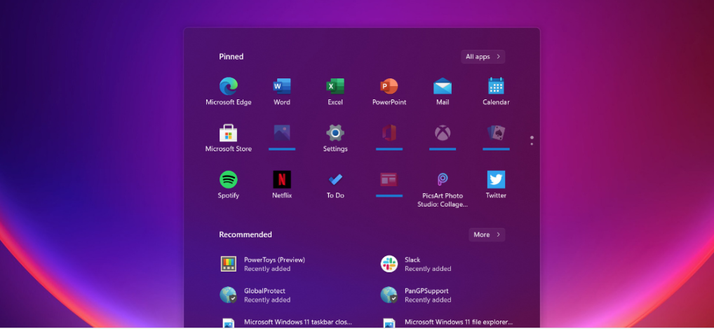This screenshot has height=329, width=714.
Task: Click the 'Recommended' section heading
Action: pyautogui.click(x=245, y=235)
